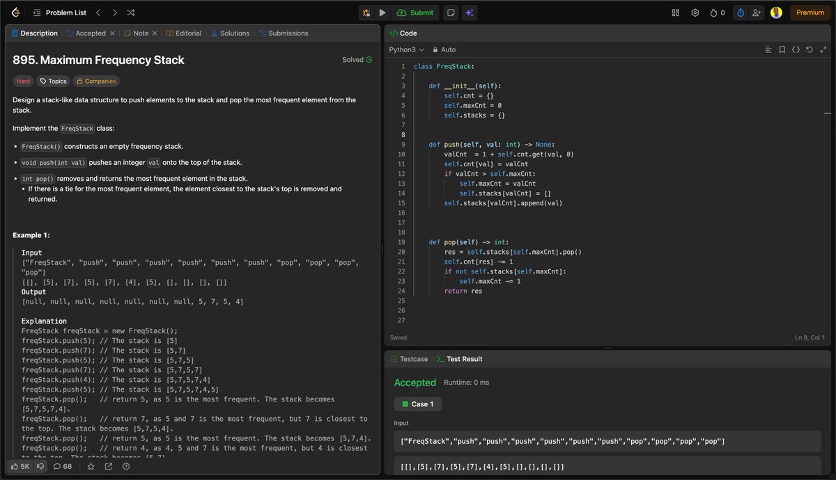Downvote the problem with thumbs down

41,466
